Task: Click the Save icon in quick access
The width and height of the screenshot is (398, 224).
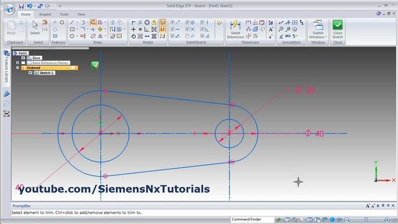Action: click(21, 6)
